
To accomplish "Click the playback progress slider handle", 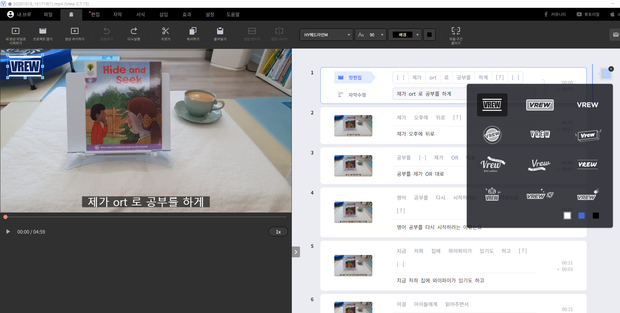I will click(x=5, y=217).
